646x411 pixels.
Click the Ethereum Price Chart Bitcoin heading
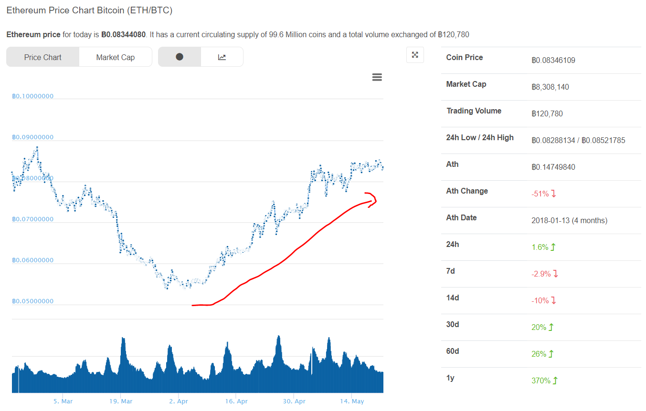click(89, 10)
